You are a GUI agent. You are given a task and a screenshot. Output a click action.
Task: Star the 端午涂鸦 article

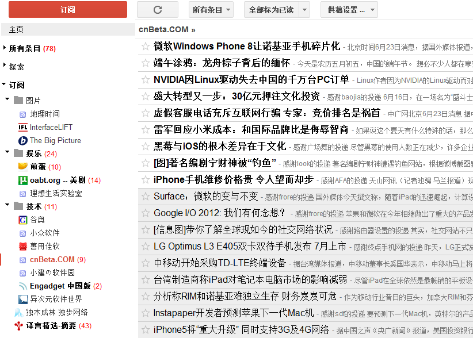pos(146,63)
